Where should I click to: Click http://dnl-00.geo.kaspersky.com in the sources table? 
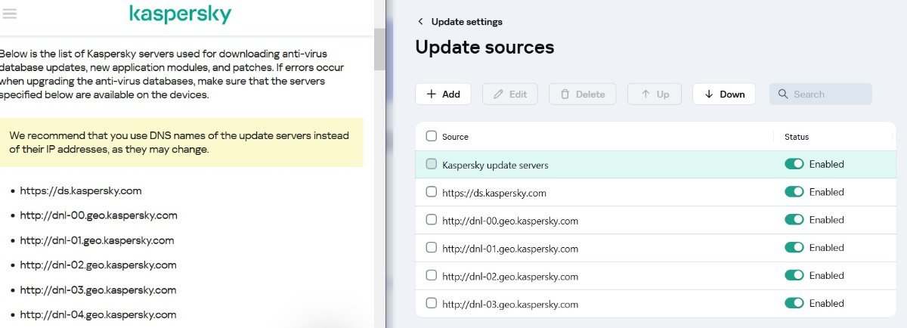tap(510, 221)
